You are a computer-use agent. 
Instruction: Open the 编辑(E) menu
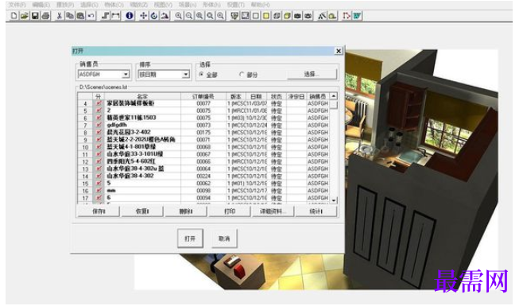tap(41, 5)
